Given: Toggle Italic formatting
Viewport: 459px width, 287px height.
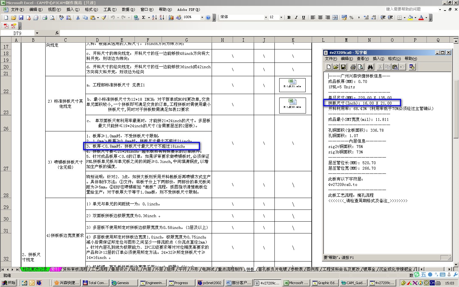Looking at the screenshot, I should [296, 18].
